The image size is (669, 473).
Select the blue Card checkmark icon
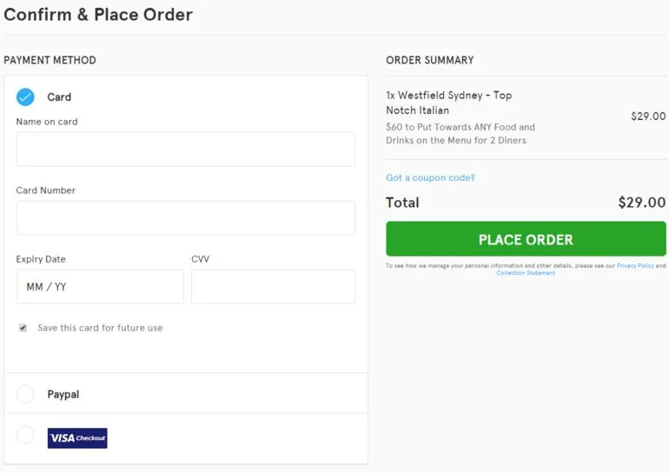point(25,97)
